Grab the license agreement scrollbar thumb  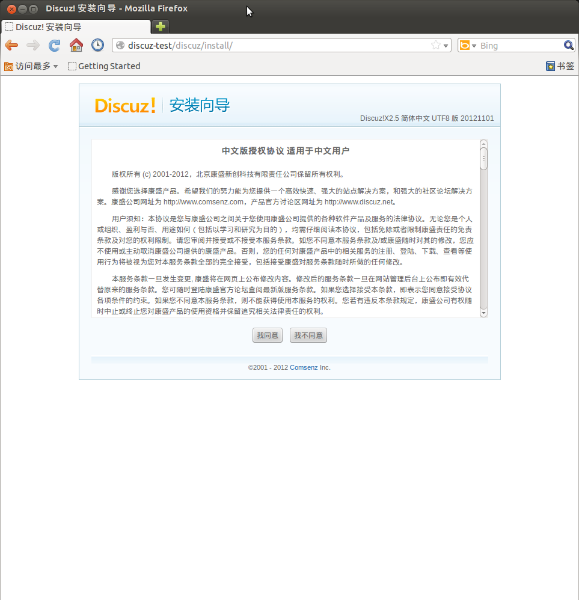pyautogui.click(x=484, y=159)
